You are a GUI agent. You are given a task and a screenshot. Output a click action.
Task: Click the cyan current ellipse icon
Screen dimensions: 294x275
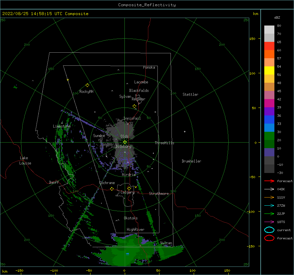[x=269, y=230]
